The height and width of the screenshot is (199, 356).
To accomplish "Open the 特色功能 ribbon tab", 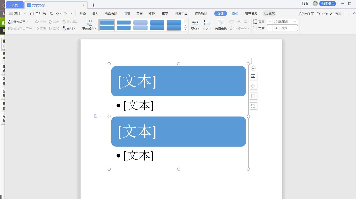I will (x=201, y=14).
